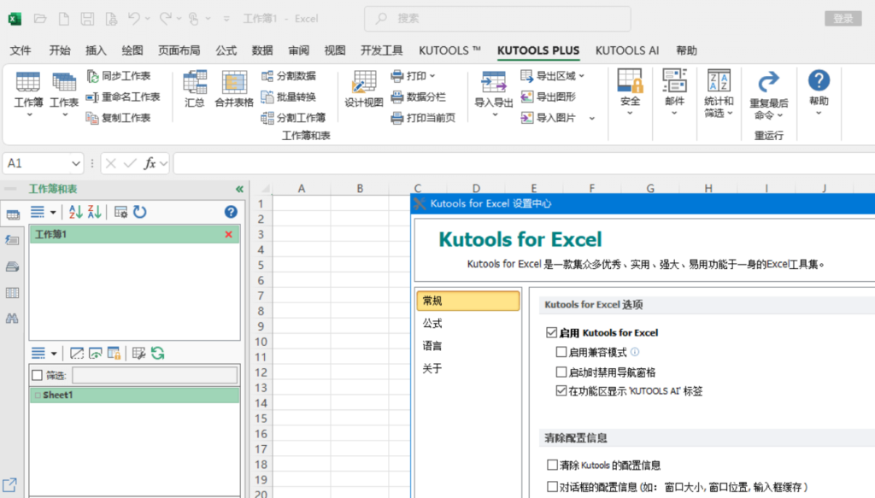This screenshot has width=875, height=498.
Task: Sort sheets ascending in navigation pane
Action: click(75, 212)
